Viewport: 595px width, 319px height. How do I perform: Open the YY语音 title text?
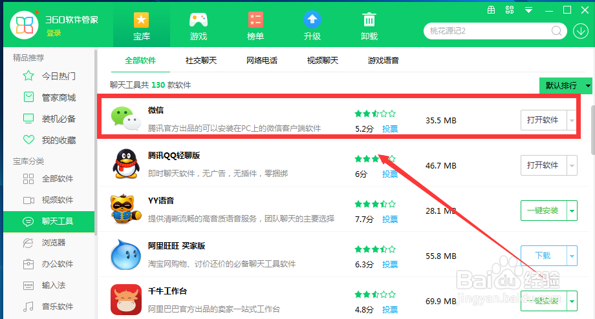coord(161,201)
